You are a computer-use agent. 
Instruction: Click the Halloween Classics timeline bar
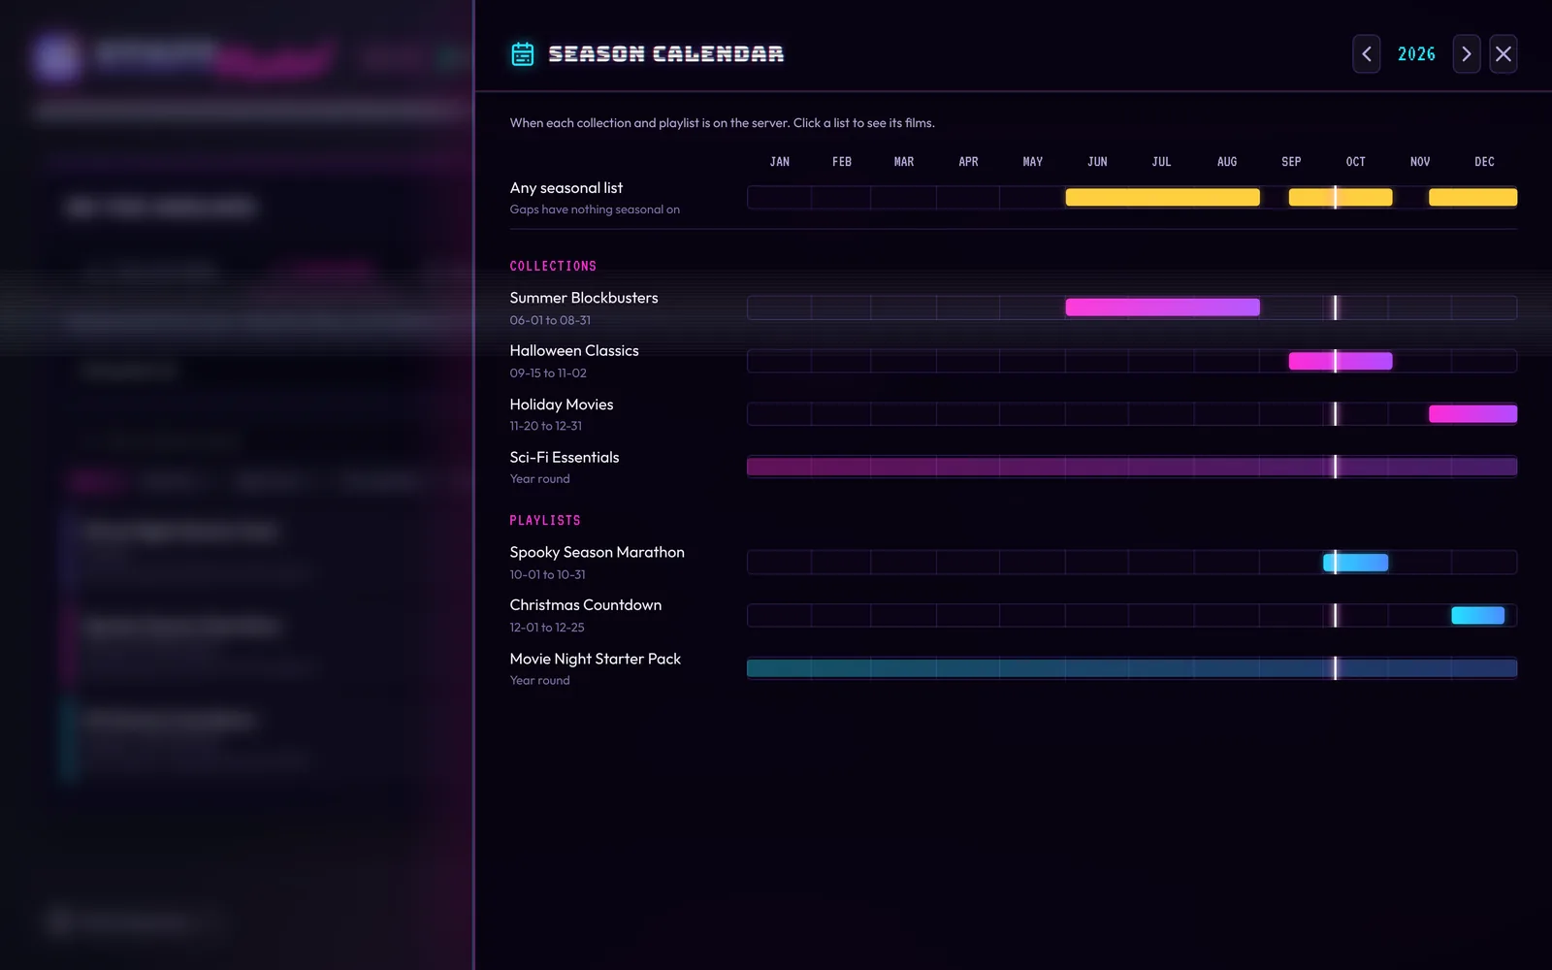click(x=1340, y=361)
